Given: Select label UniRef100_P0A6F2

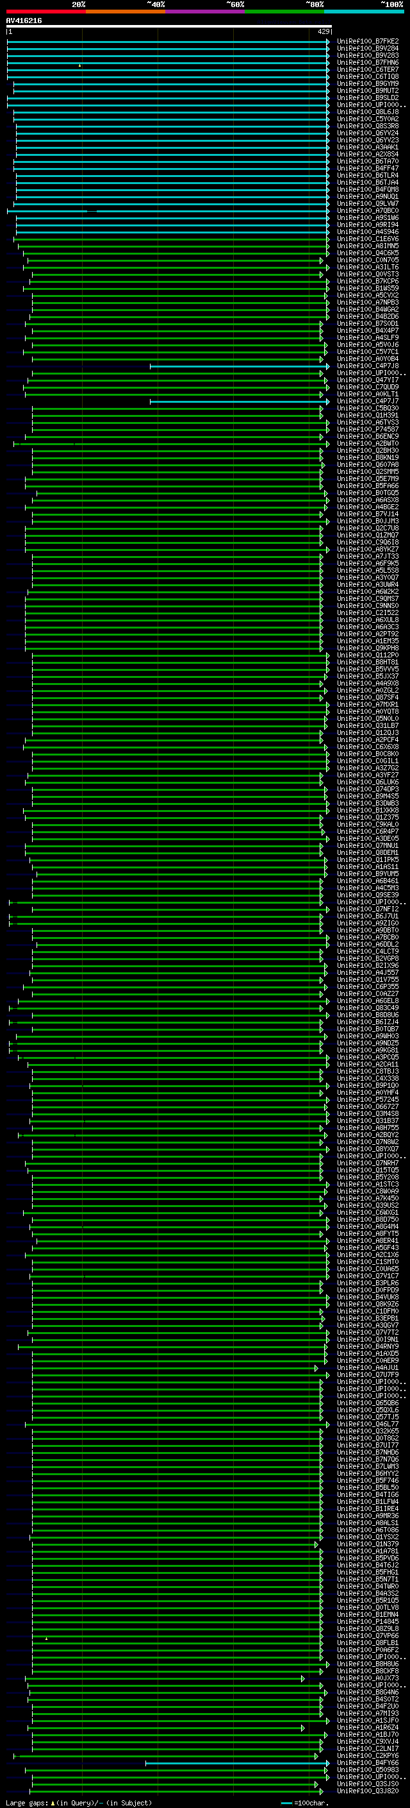Looking at the screenshot, I should click(368, 1650).
